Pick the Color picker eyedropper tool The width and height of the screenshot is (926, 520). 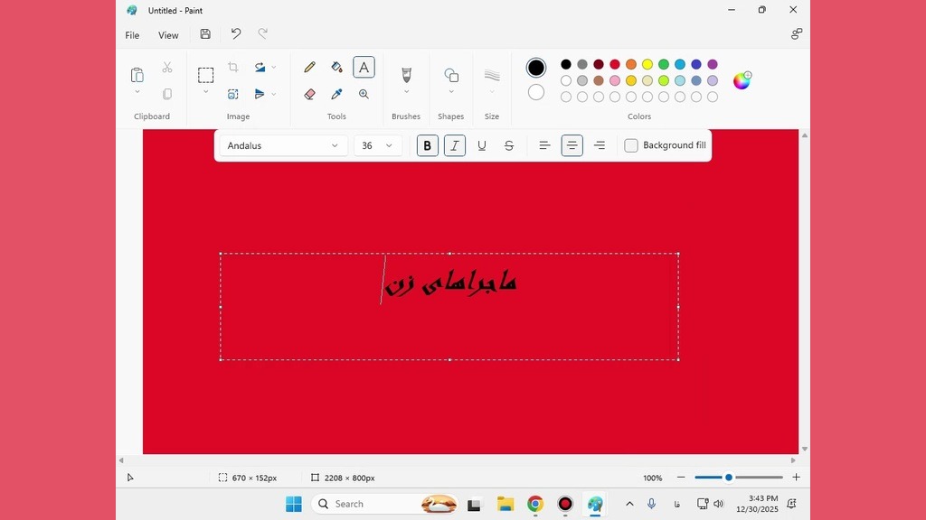point(336,94)
